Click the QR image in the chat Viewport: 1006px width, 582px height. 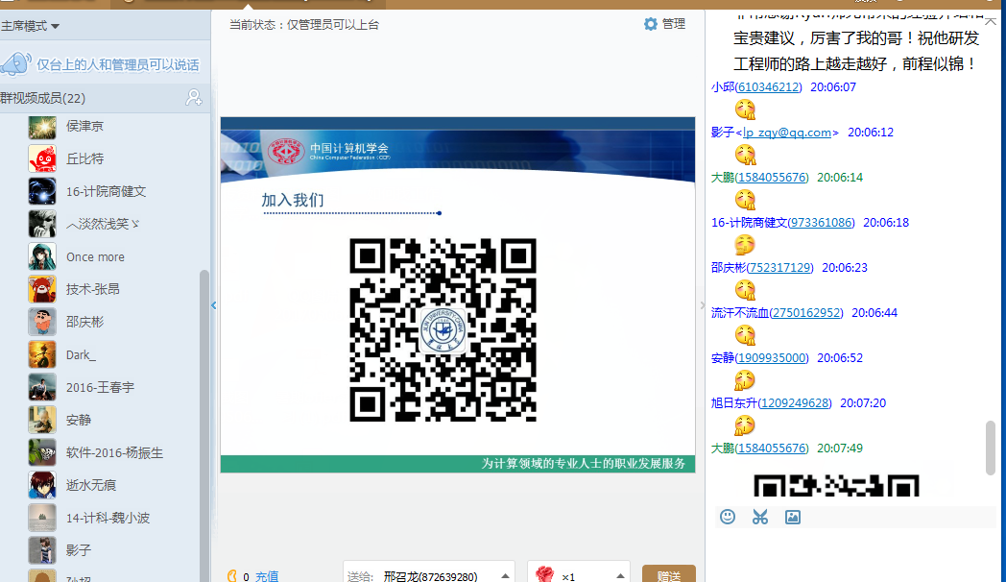[836, 485]
